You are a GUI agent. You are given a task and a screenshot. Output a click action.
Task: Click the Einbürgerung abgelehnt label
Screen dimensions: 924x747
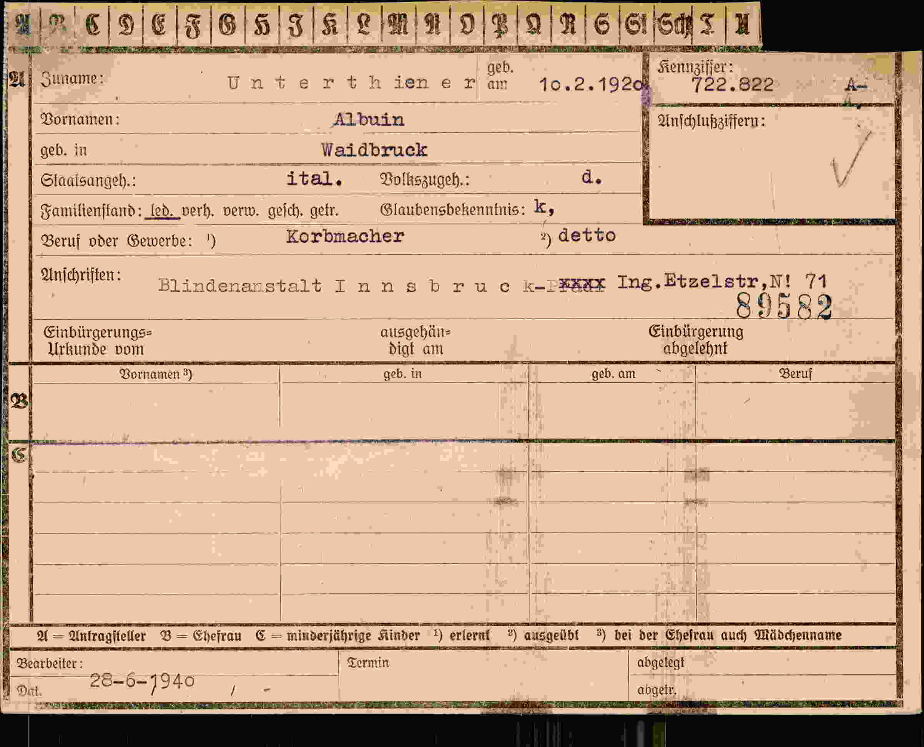[x=696, y=340]
